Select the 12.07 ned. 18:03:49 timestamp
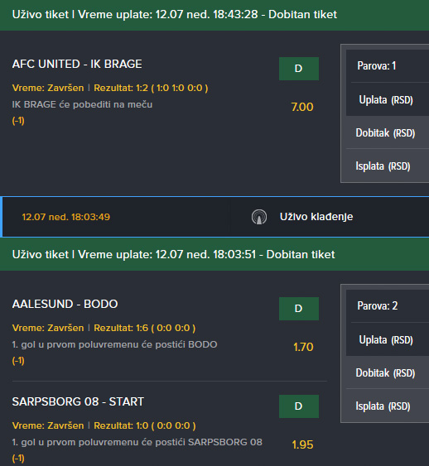 (x=66, y=217)
